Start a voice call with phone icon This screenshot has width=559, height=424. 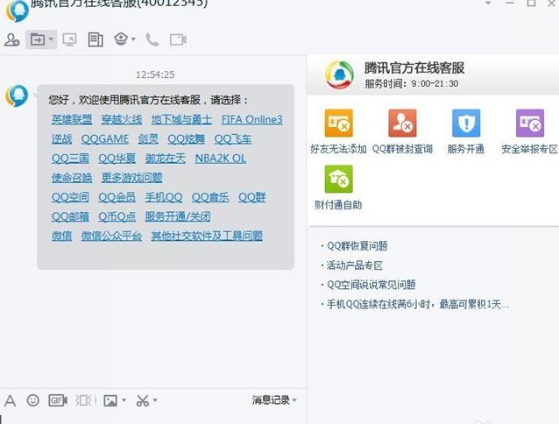point(152,39)
